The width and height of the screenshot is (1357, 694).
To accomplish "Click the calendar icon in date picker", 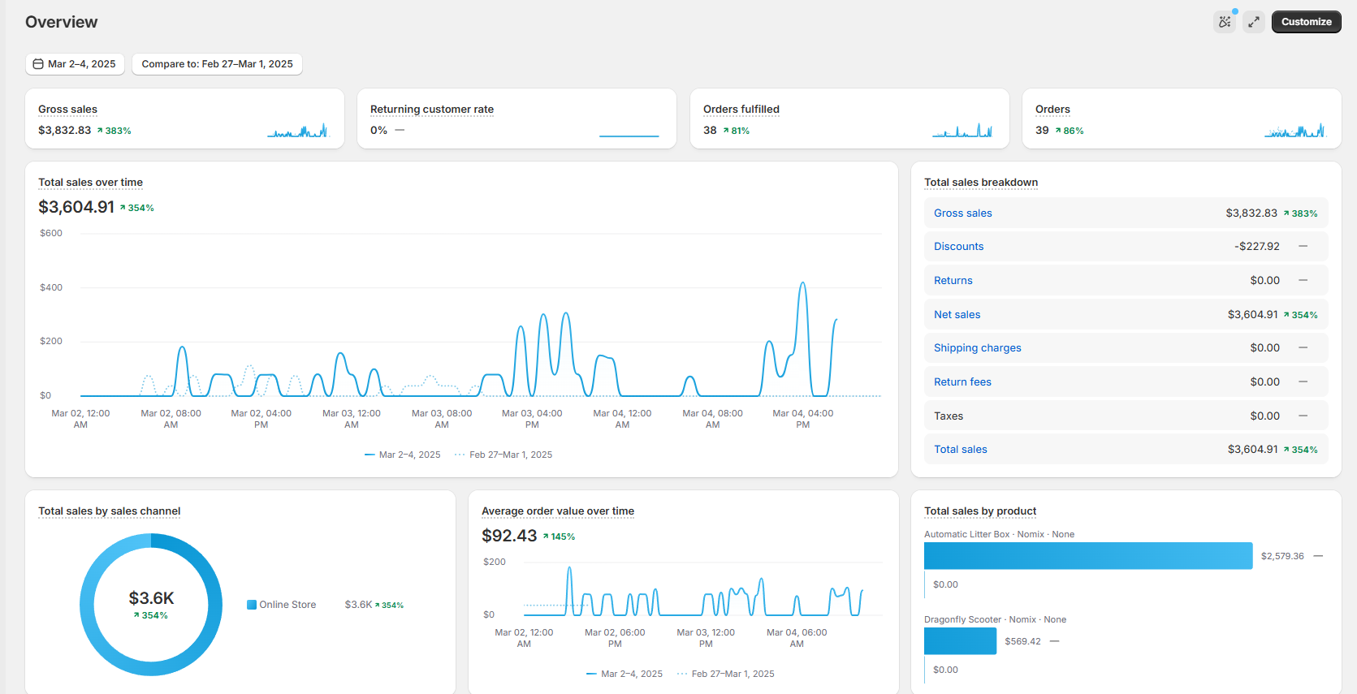I will point(38,64).
